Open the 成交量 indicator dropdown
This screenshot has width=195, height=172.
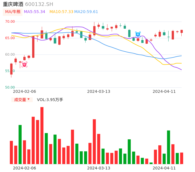pos(22,100)
